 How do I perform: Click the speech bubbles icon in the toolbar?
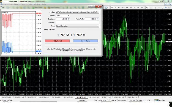click(x=170, y=8)
